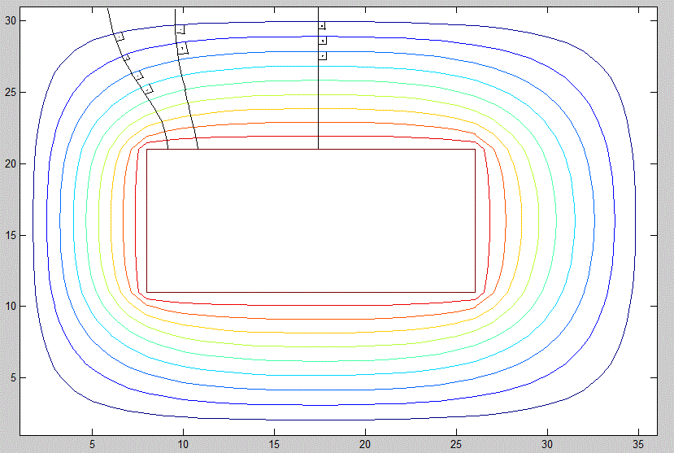This screenshot has width=674, height=453.
Task: Click the y-axis tick label 5
Action: 13,378
